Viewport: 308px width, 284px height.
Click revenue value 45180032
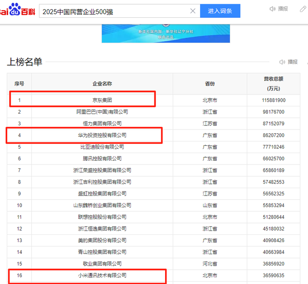click(x=273, y=229)
